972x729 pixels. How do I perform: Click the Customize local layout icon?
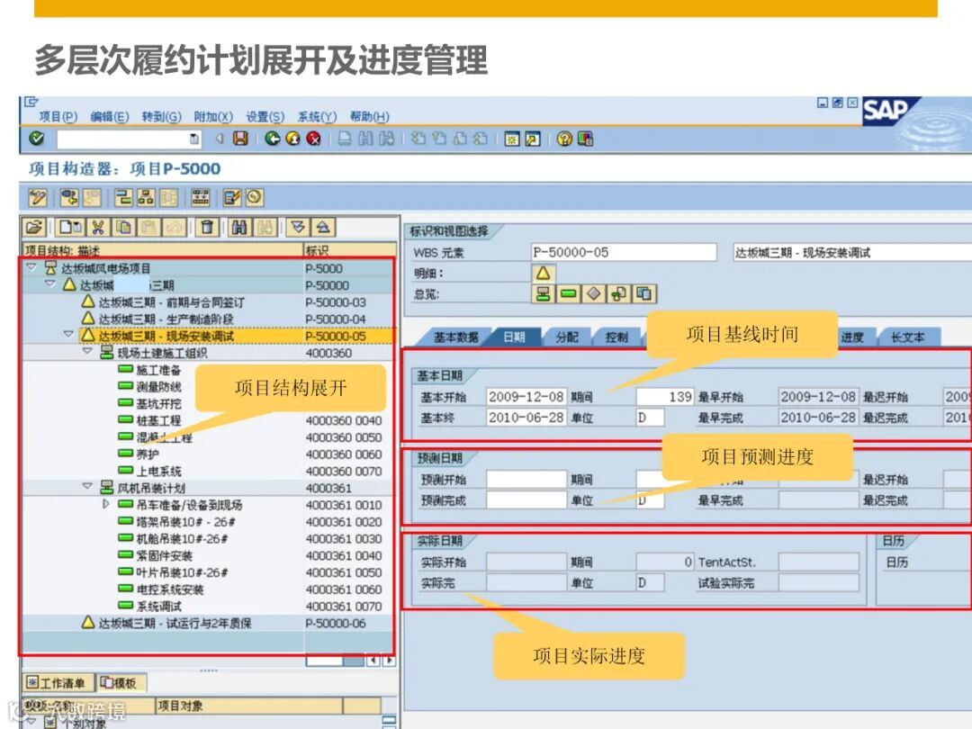[585, 139]
